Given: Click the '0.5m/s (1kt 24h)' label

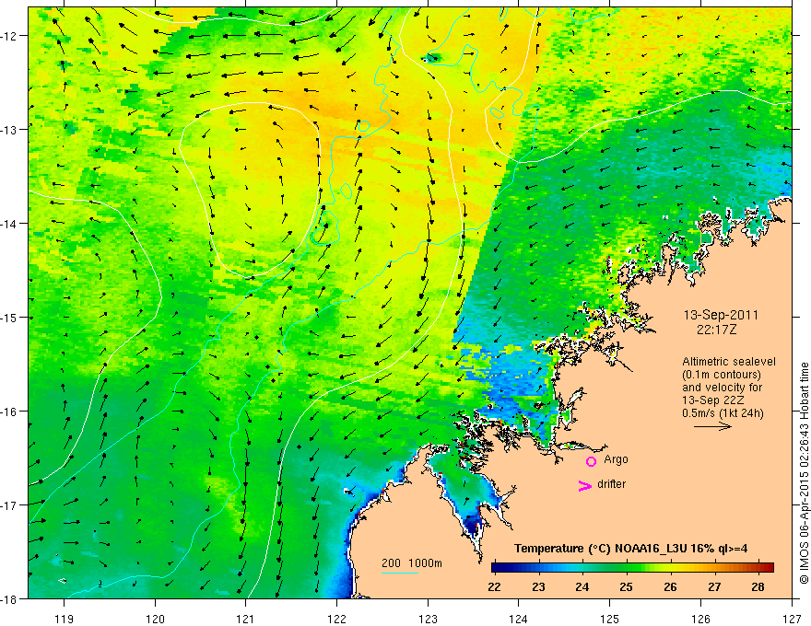Looking at the screenshot, I should (x=723, y=413).
